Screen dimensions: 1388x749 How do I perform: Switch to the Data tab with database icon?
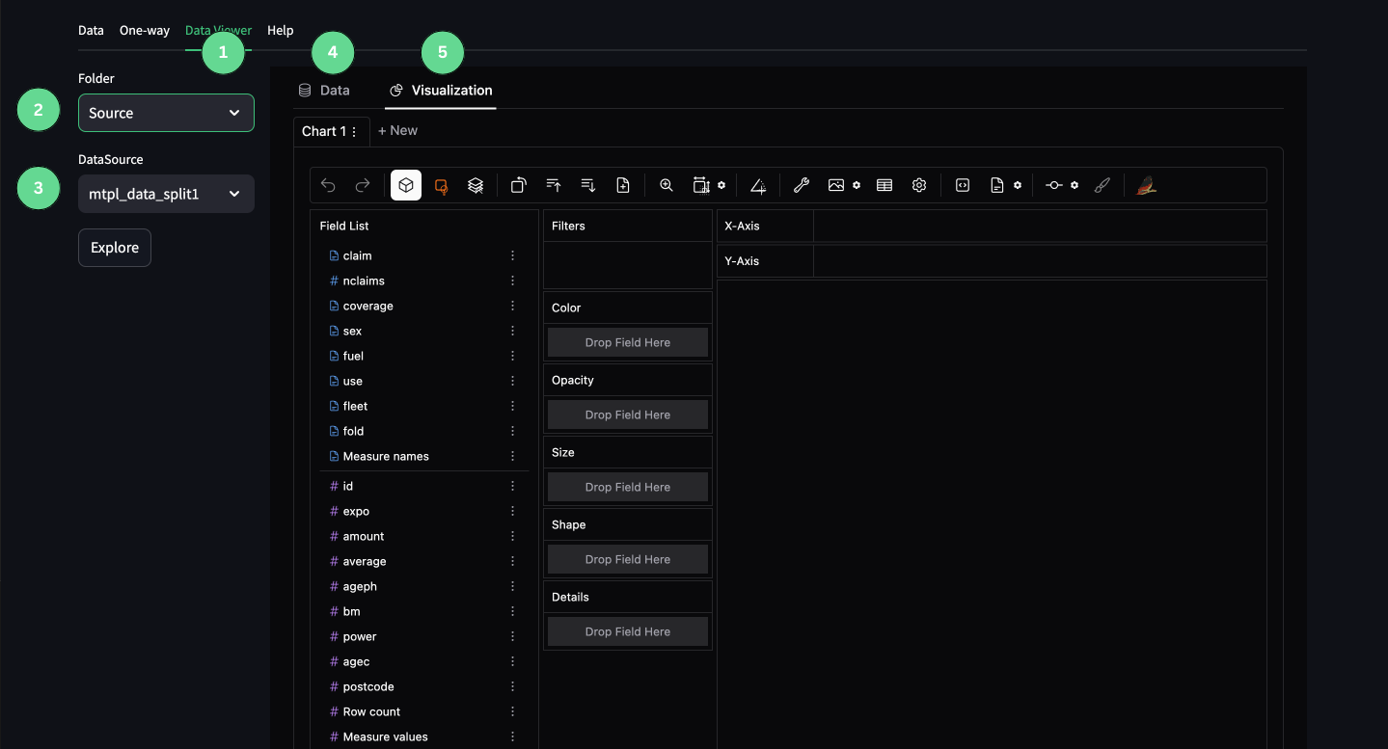(324, 90)
